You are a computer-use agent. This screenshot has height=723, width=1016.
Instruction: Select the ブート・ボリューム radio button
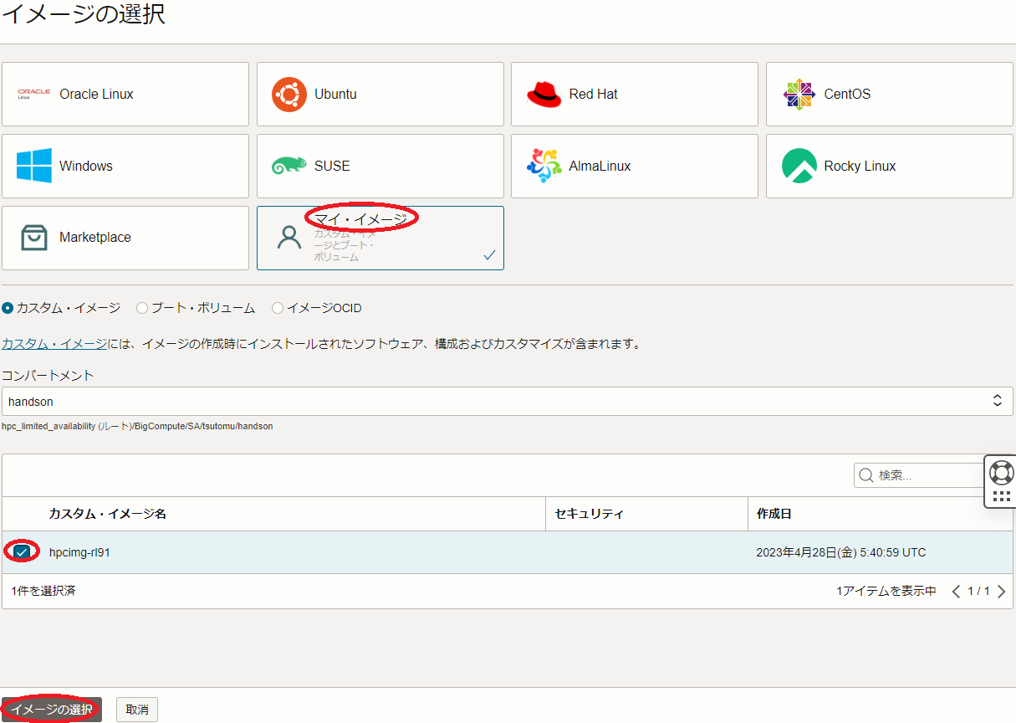(x=142, y=308)
